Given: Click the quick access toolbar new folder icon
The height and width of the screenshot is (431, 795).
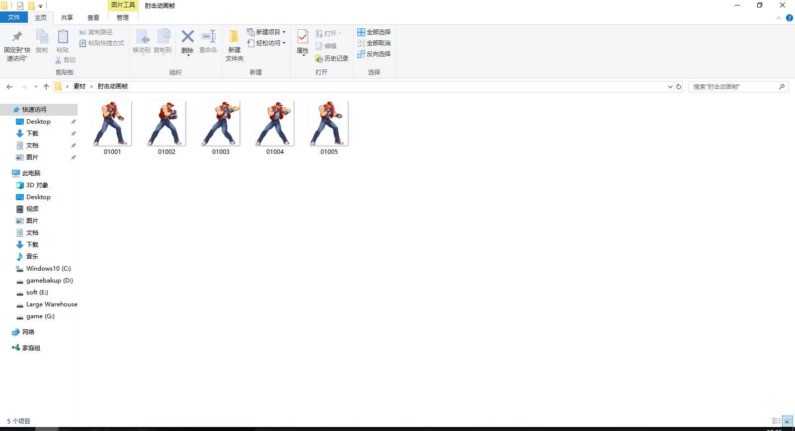Looking at the screenshot, I should pyautogui.click(x=31, y=6).
